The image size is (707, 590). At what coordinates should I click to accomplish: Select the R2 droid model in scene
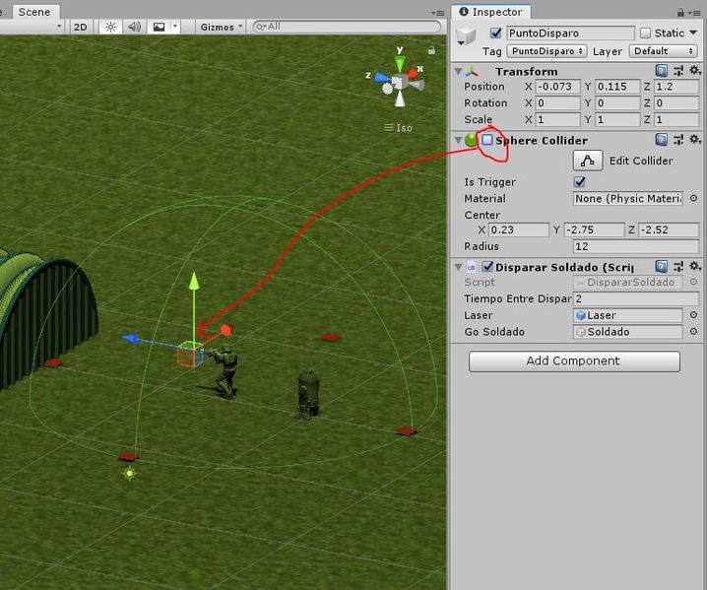point(309,394)
